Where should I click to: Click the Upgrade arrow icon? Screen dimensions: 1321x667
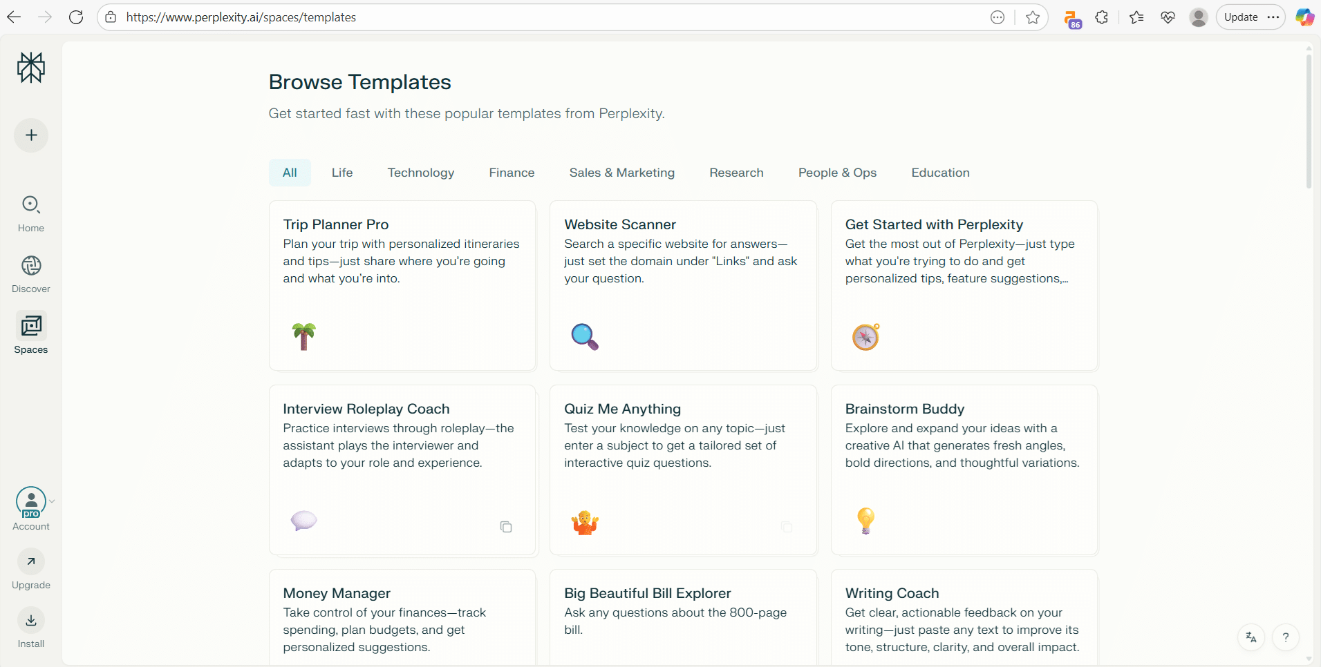click(31, 561)
